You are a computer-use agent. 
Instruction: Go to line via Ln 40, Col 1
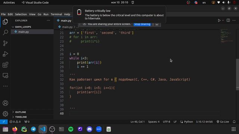coord(137,122)
